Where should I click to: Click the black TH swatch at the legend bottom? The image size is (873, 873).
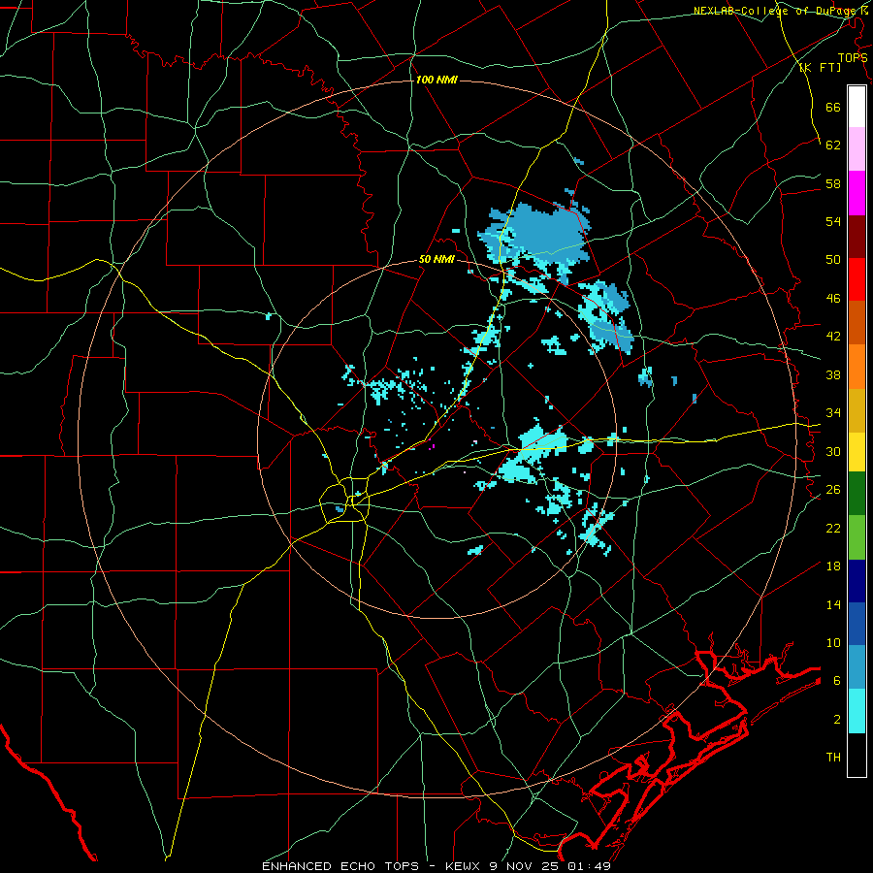tap(857, 755)
